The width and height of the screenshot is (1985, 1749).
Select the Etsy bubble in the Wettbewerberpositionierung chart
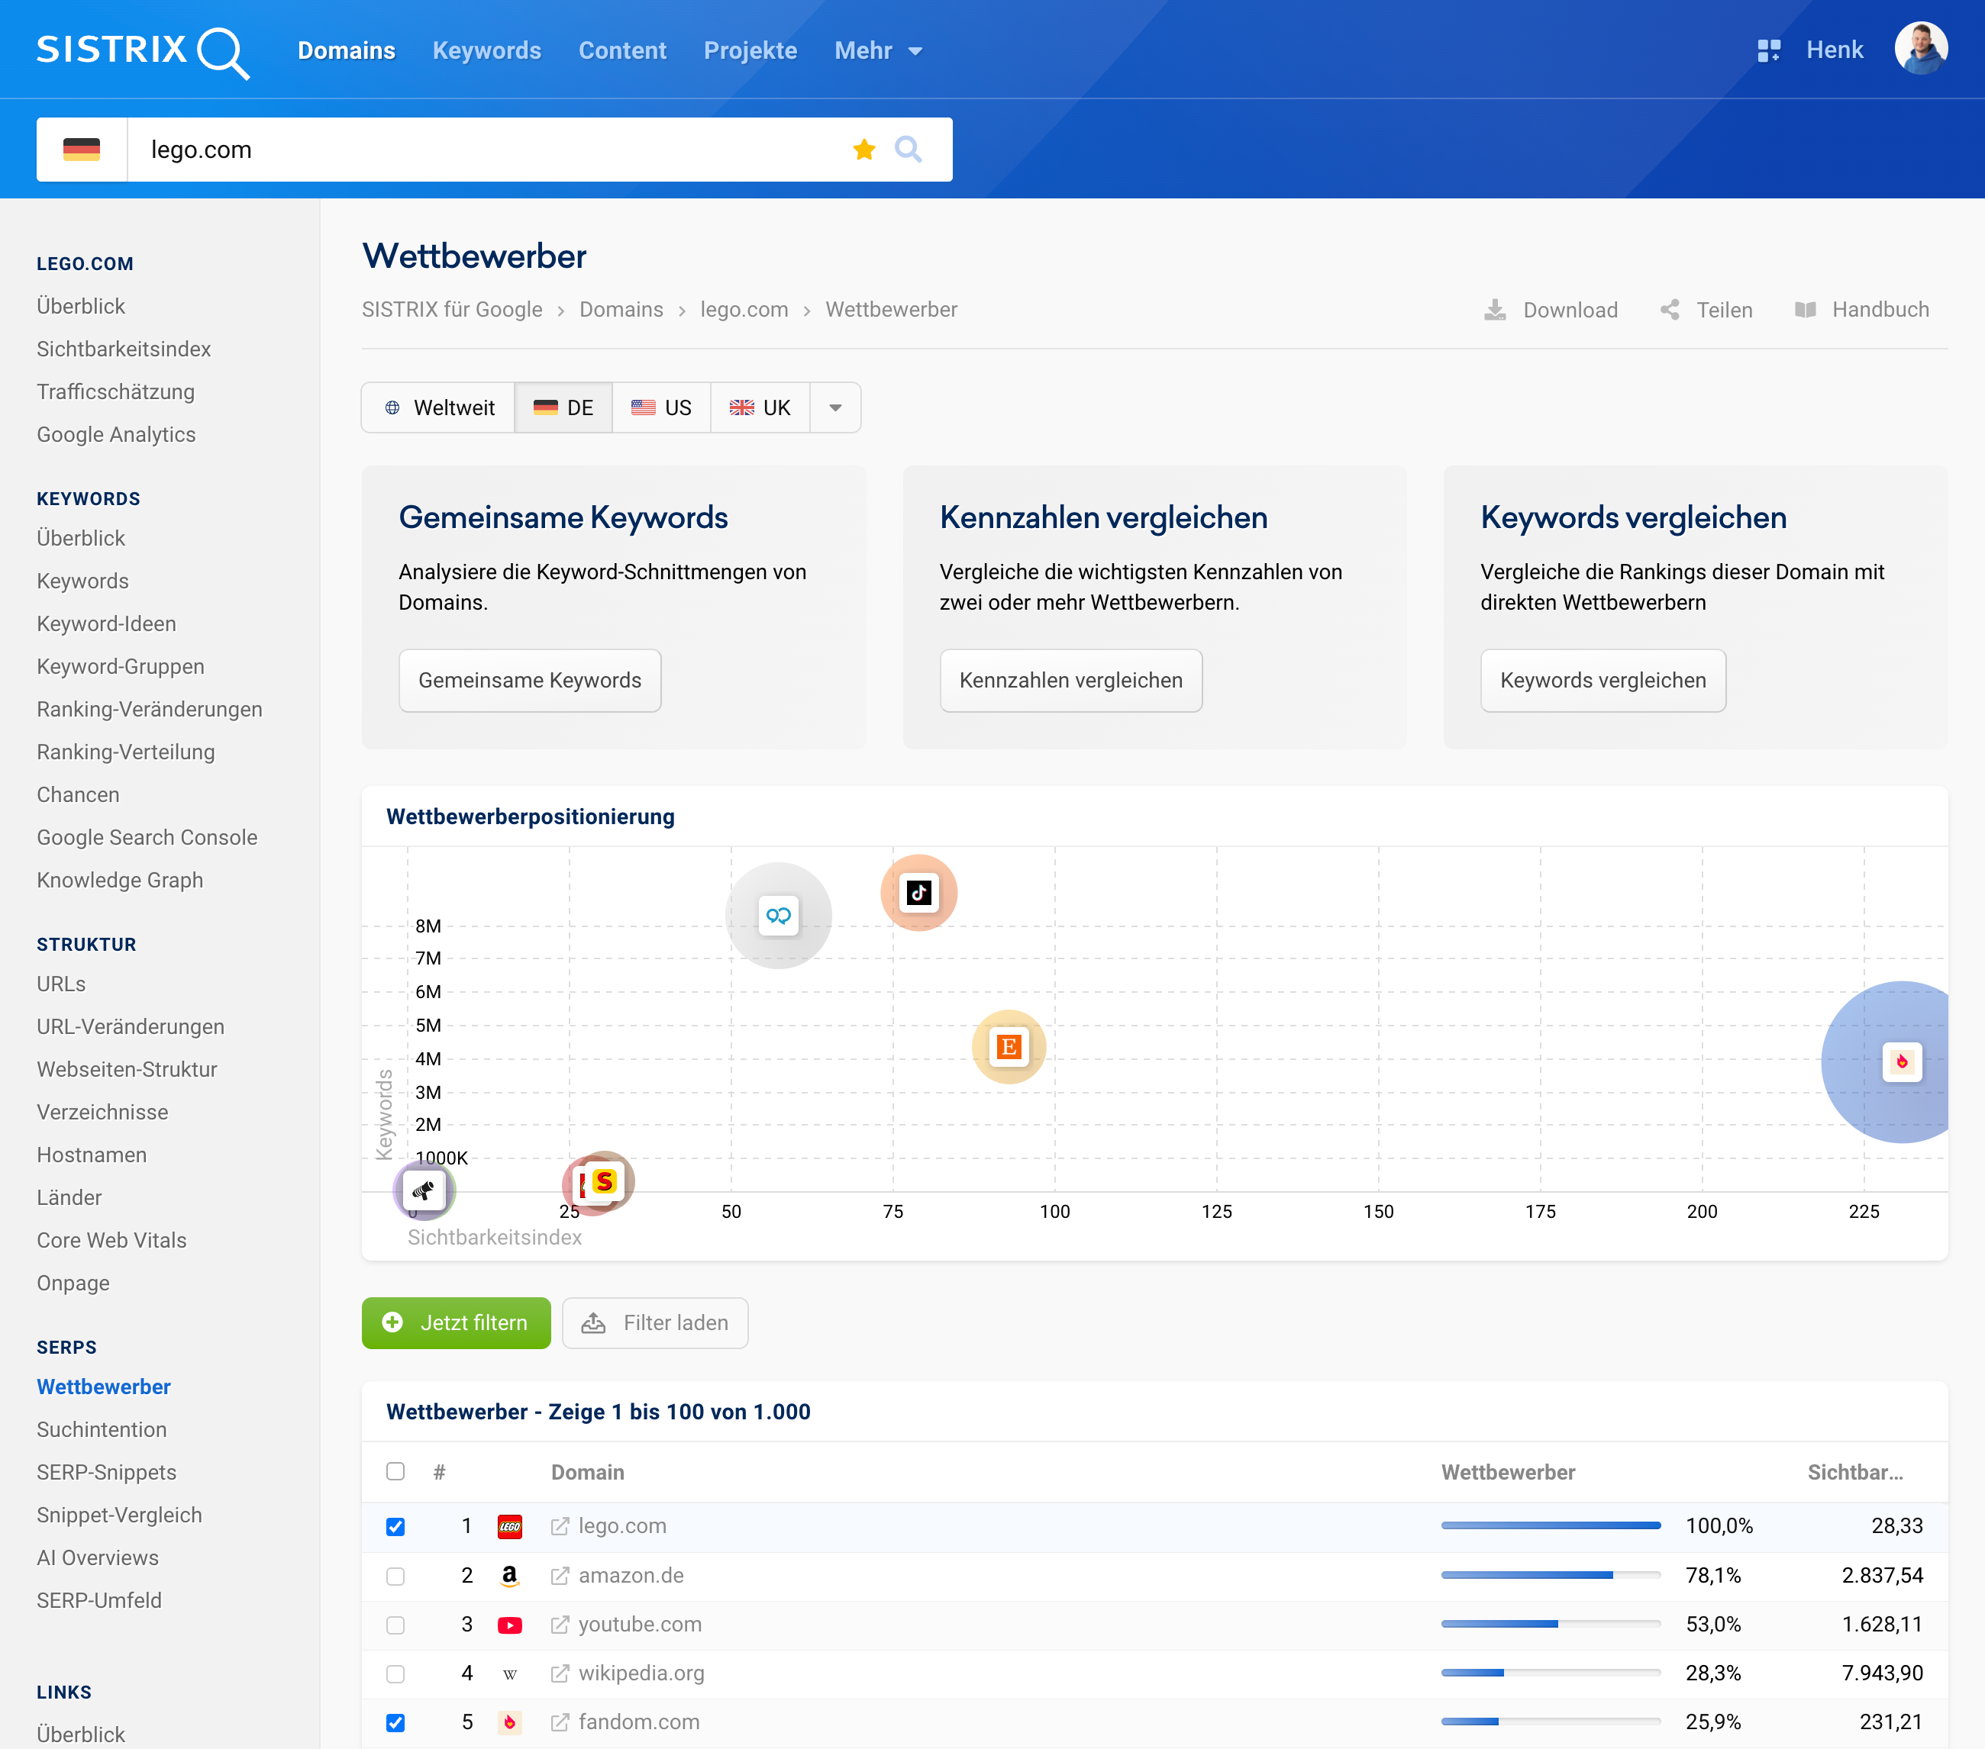[1008, 1046]
